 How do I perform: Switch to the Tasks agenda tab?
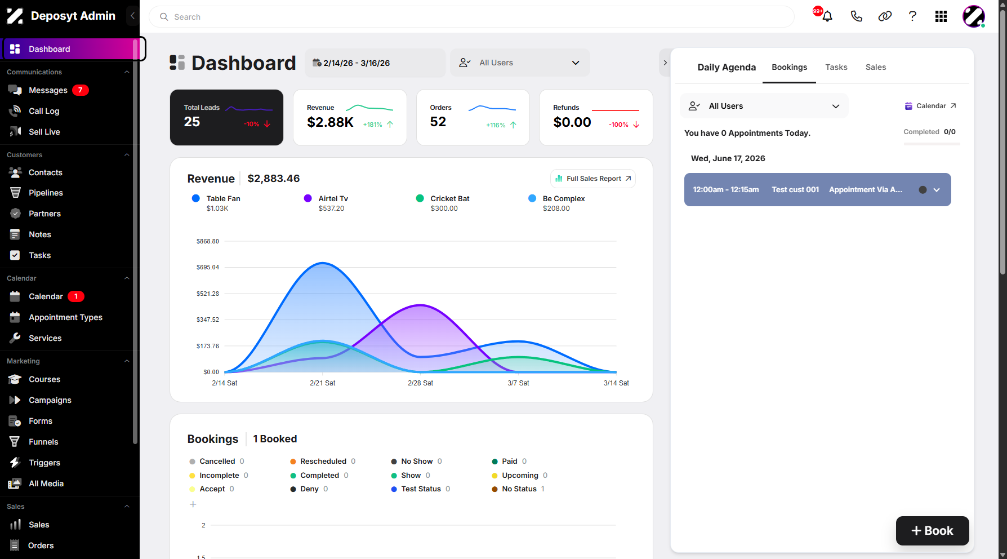click(836, 67)
